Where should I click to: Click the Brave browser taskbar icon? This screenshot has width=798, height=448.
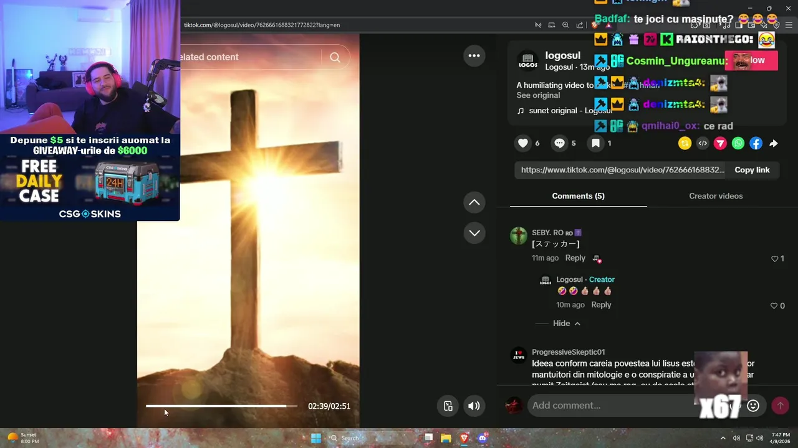tap(464, 438)
